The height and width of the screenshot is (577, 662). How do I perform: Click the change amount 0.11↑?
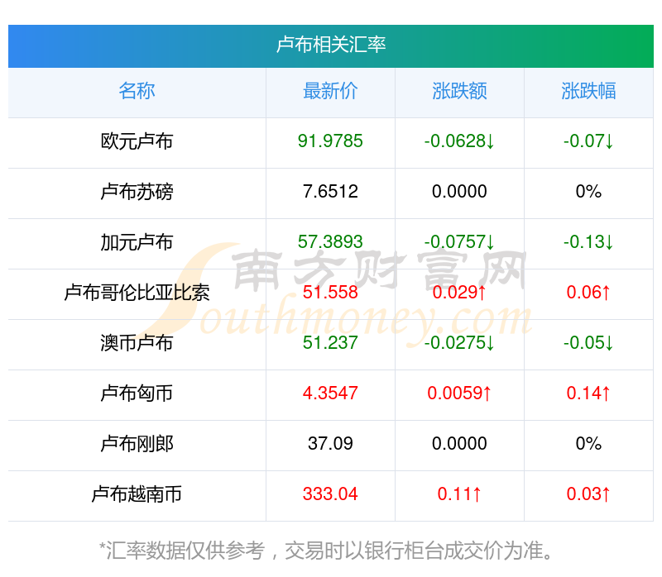pyautogui.click(x=459, y=494)
